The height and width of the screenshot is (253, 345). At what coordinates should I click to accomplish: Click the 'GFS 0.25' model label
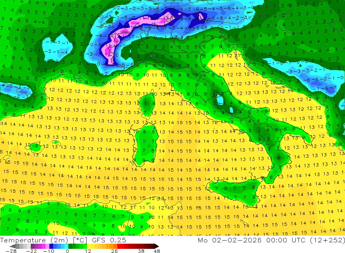[109, 240]
